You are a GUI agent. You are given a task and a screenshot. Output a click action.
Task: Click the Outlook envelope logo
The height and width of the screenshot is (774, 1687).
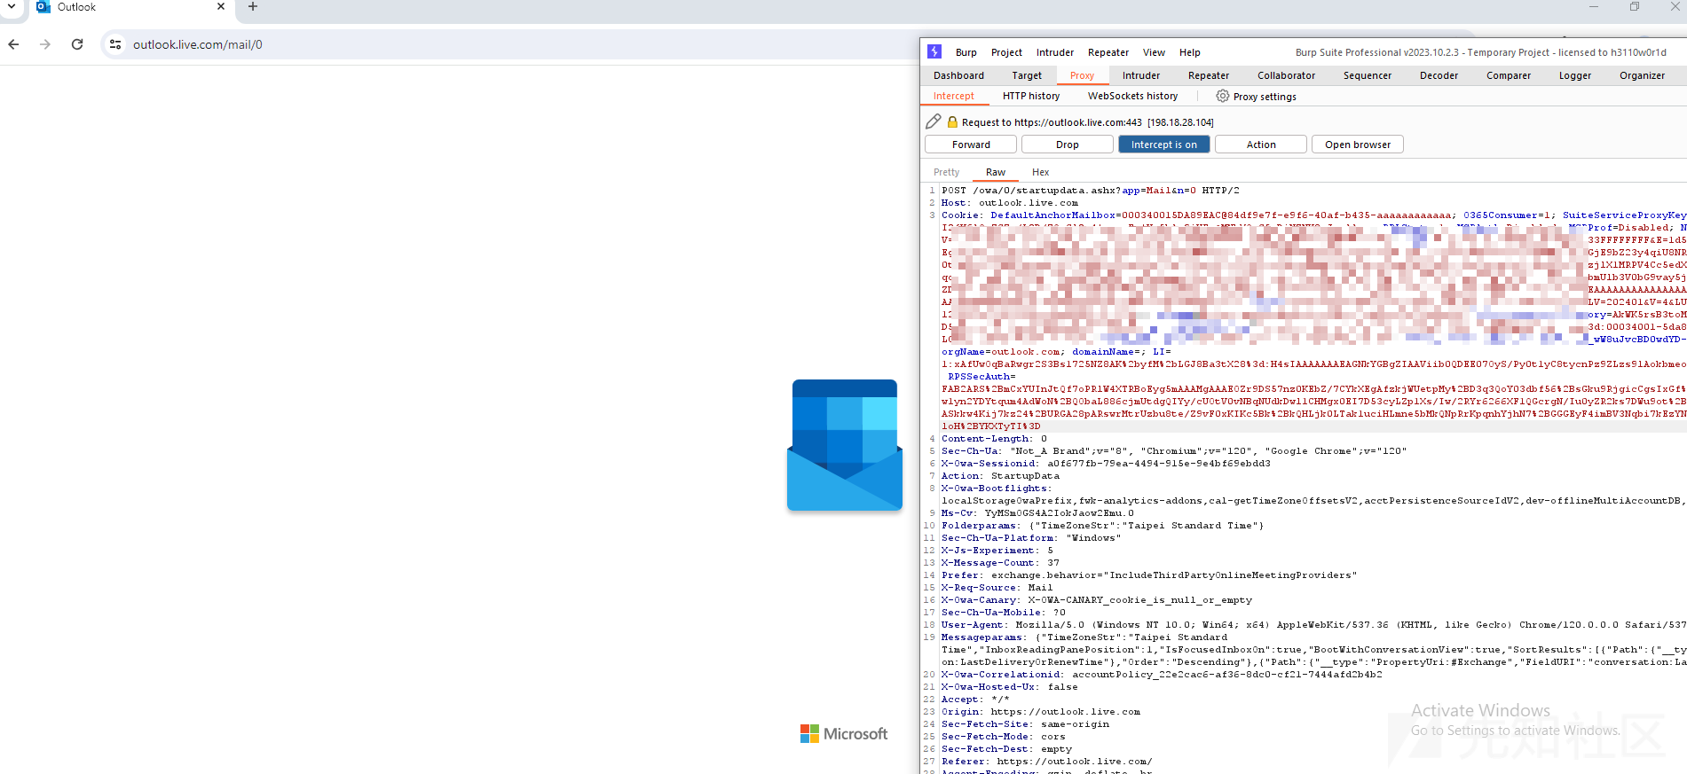845,445
